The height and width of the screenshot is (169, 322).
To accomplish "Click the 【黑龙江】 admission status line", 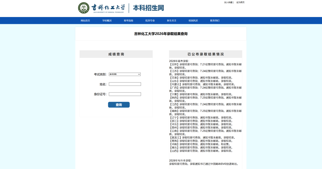I will 202,138.
